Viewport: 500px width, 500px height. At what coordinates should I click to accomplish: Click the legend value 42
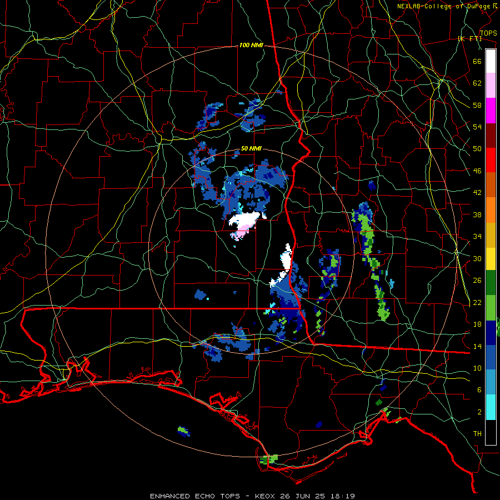point(477,192)
